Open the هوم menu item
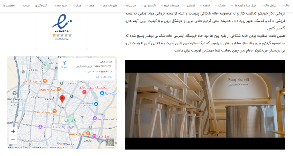Image resolution: width=293 pixels, height=156 pixels. [92, 6]
